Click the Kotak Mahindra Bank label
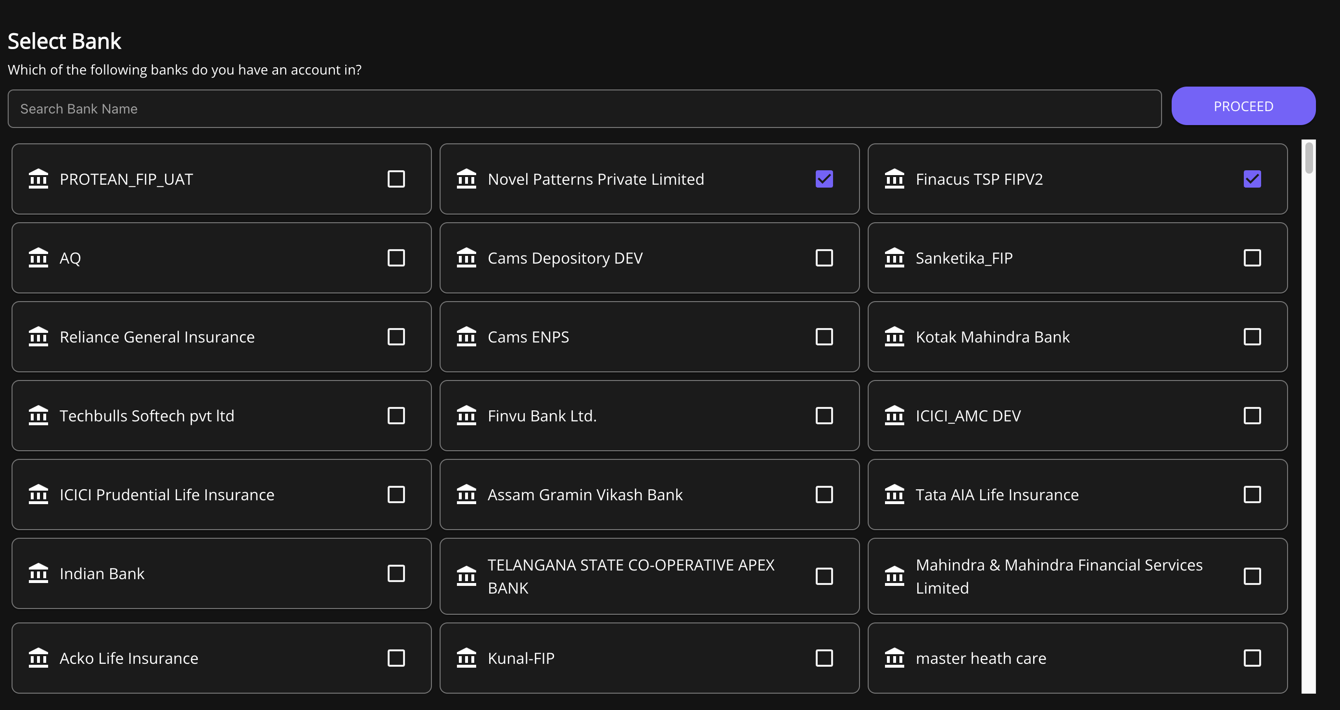Screen dimensions: 1340x710 point(993,337)
